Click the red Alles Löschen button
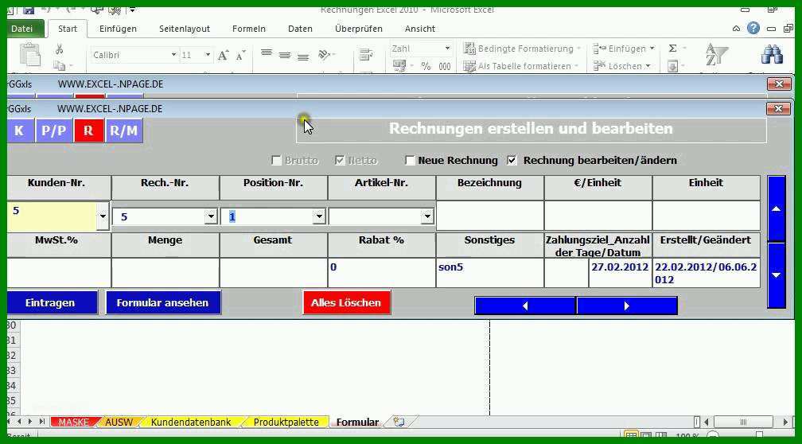Image resolution: width=802 pixels, height=444 pixels. 346,303
